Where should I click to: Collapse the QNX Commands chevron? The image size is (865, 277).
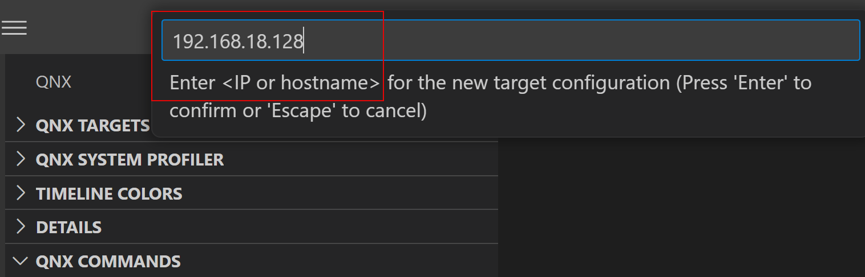coord(21,262)
